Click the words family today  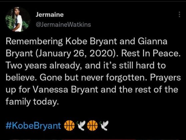pyautogui.click(x=32, y=102)
